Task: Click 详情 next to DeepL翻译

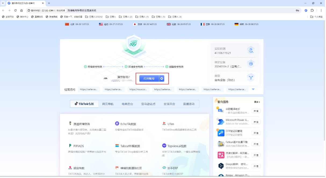Action: [256, 166]
